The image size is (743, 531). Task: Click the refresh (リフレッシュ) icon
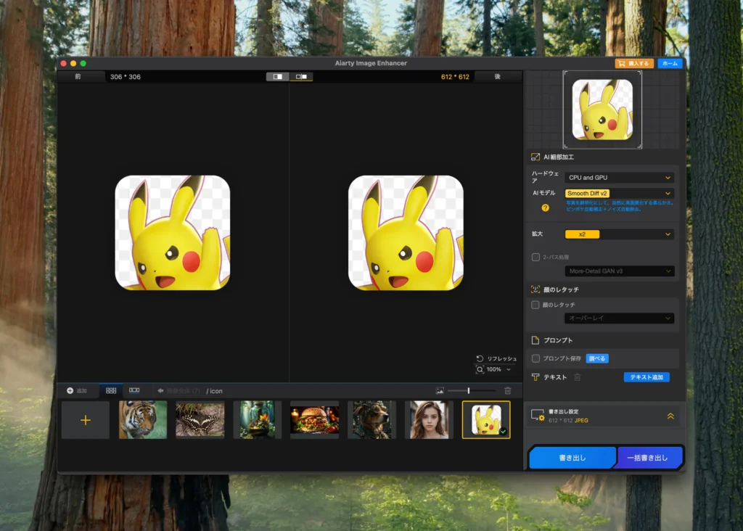coord(480,358)
